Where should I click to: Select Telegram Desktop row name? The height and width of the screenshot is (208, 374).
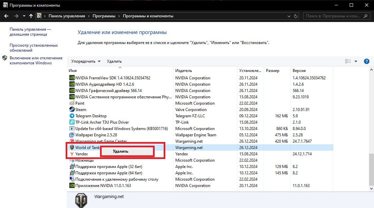[91, 116]
